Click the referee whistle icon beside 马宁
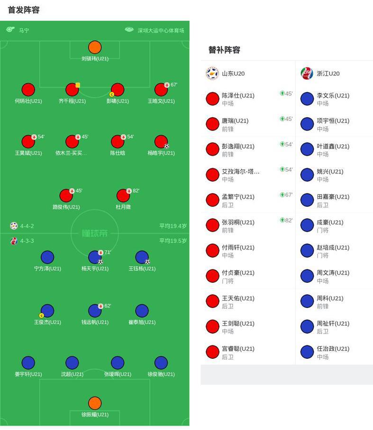Viewport: 373px width, 430px height. coord(10,30)
